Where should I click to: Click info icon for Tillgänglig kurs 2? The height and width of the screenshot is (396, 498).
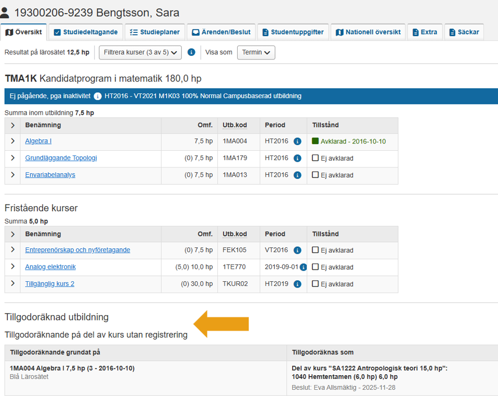tap(297, 284)
